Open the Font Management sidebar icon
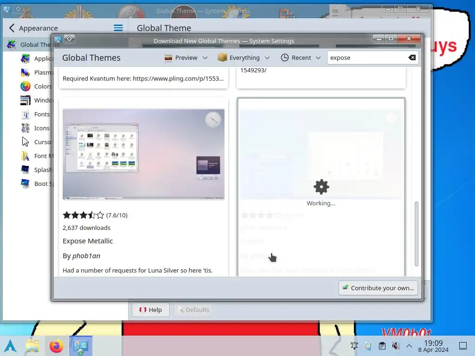Viewport: 475px width, 356px height. coord(26,156)
